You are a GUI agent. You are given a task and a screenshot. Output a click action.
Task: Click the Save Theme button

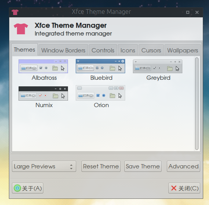click(143, 166)
